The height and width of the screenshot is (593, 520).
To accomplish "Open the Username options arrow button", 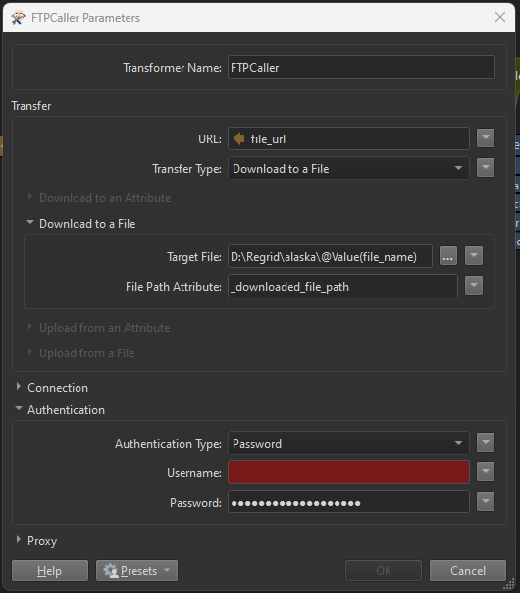I will click(x=486, y=472).
